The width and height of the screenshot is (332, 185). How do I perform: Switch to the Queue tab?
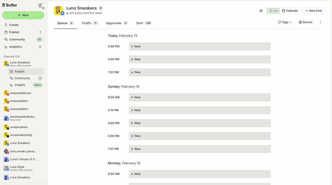coord(65,23)
